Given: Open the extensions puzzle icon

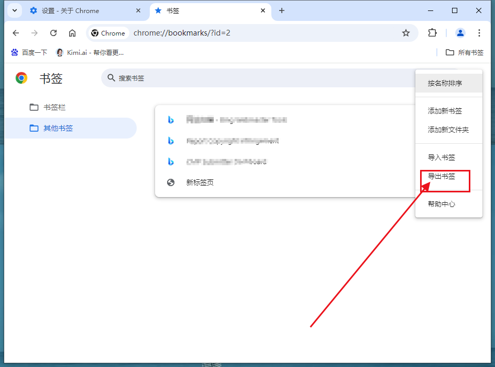Looking at the screenshot, I should [432, 33].
